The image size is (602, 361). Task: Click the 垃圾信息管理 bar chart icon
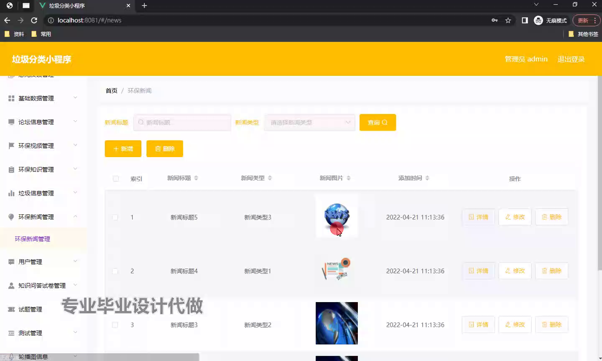(11, 193)
